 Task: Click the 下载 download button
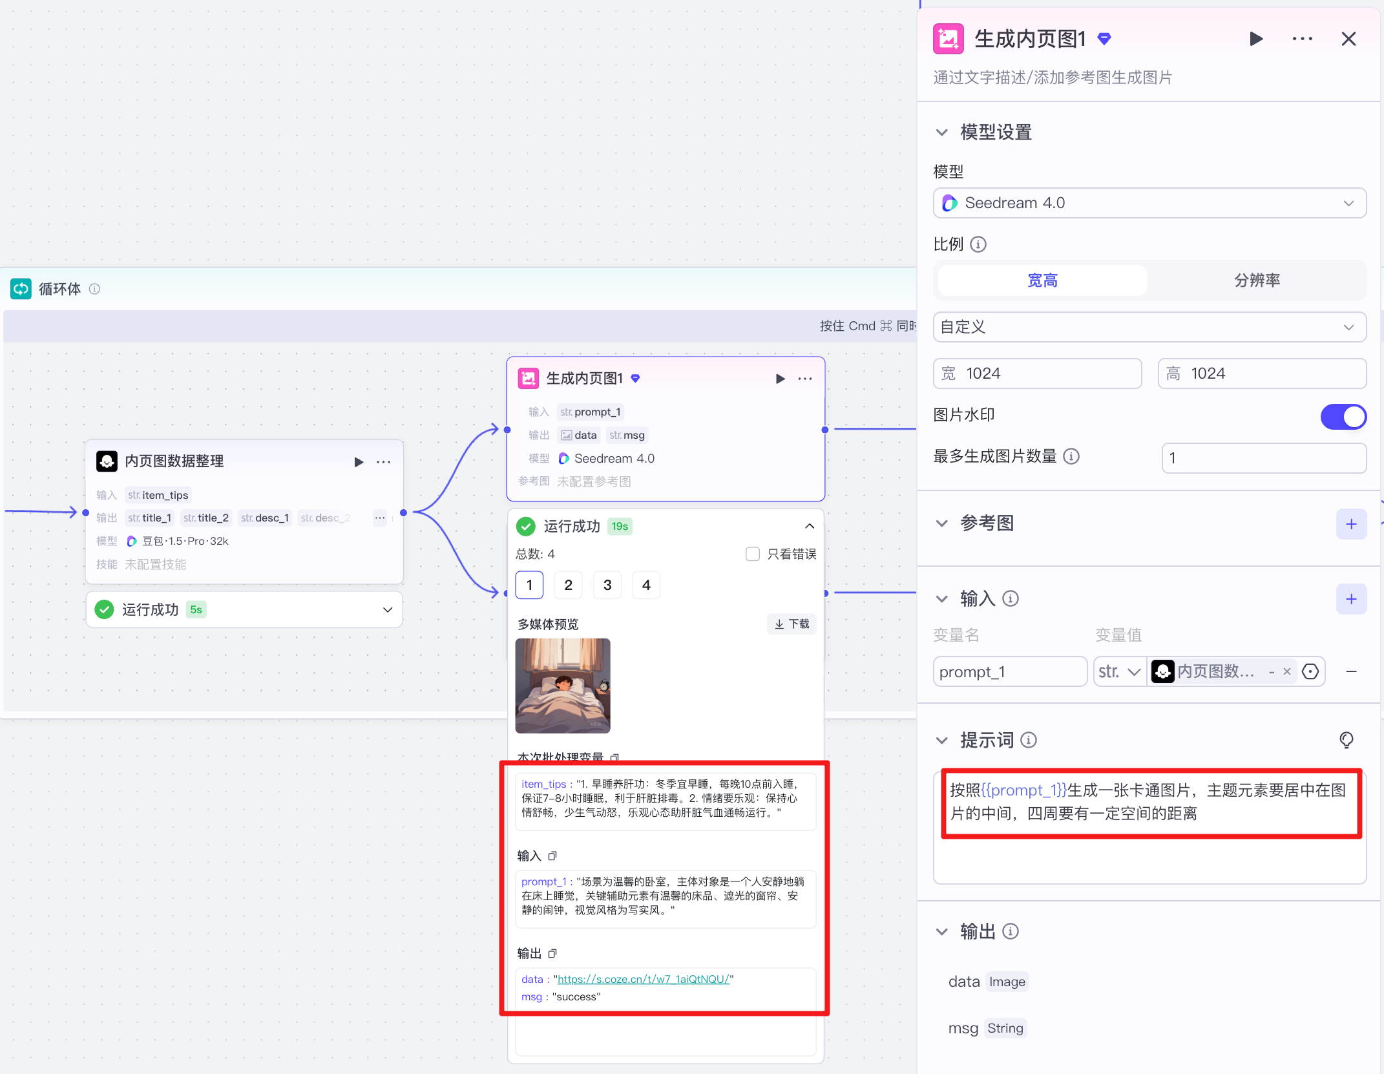(792, 624)
